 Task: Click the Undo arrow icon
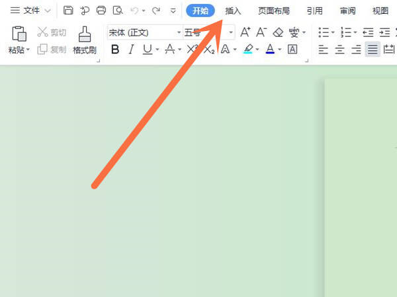pos(134,11)
